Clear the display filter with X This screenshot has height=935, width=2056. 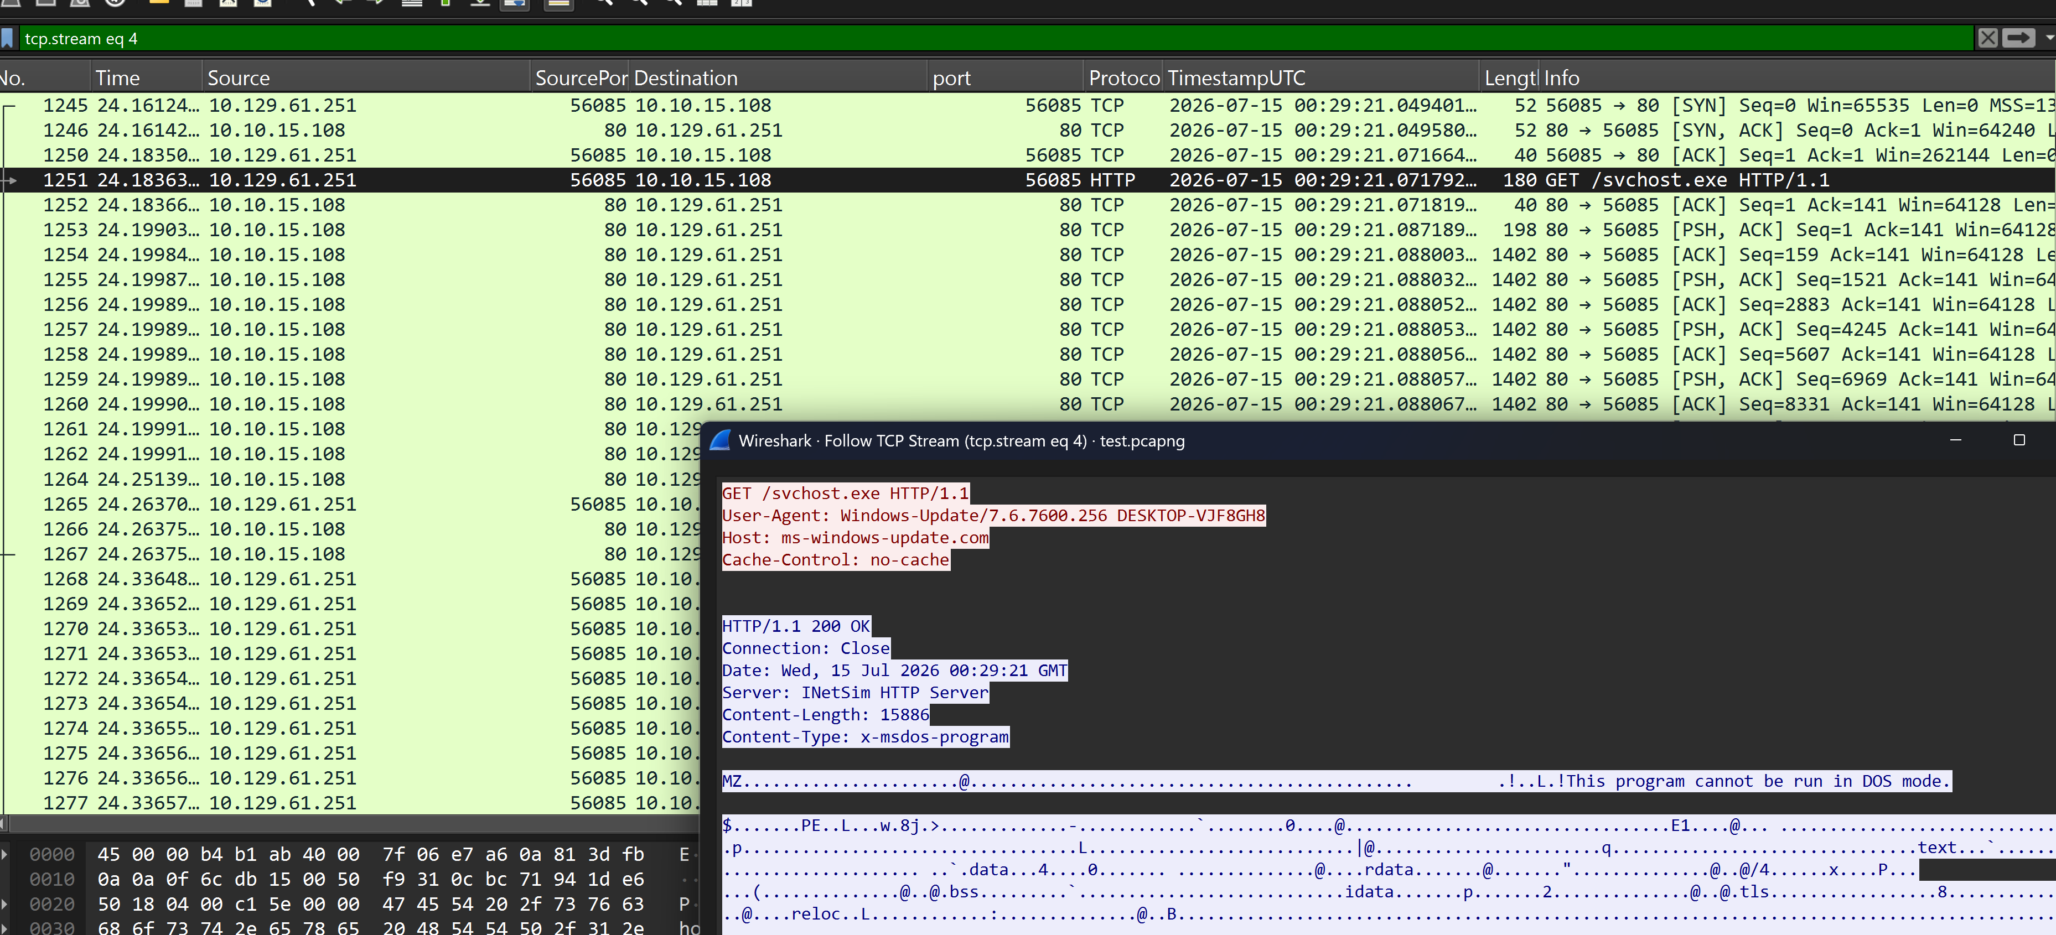tap(1988, 38)
